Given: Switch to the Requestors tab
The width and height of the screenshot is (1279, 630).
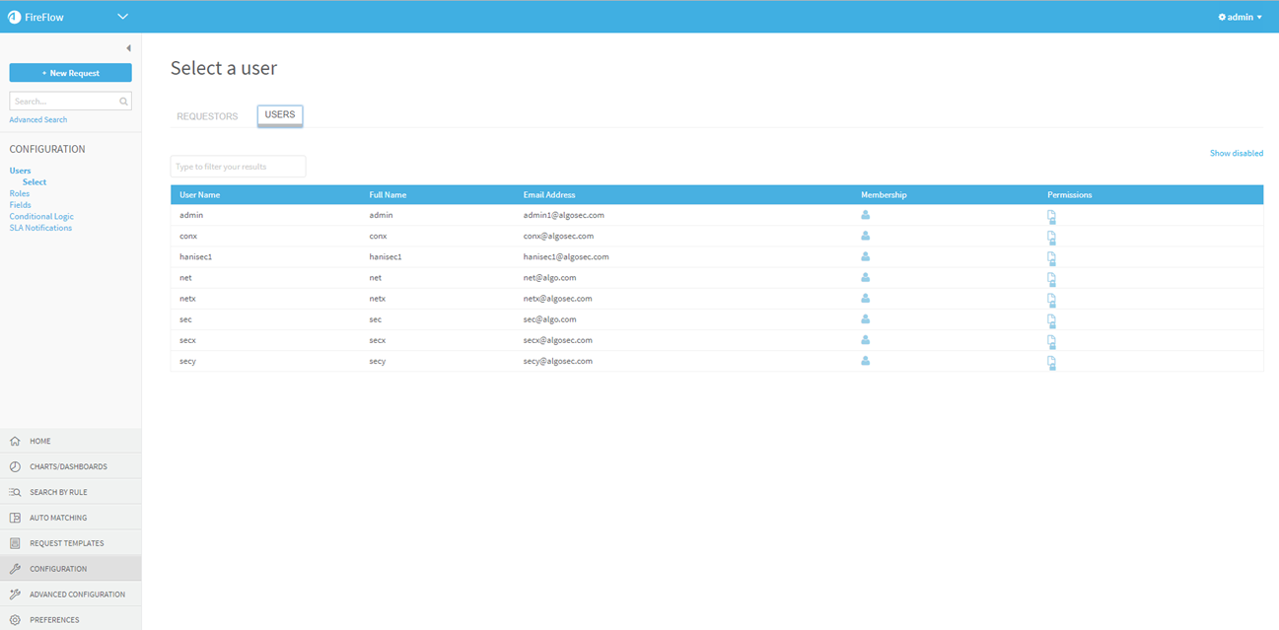Looking at the screenshot, I should tap(207, 116).
